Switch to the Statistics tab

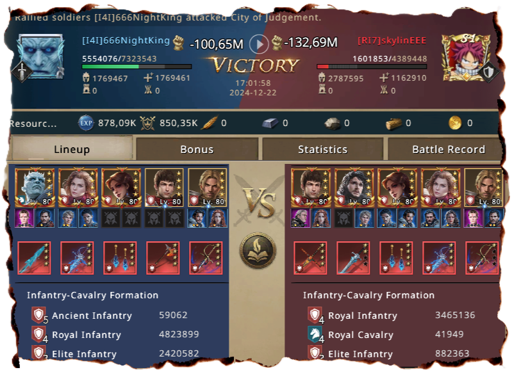click(x=322, y=149)
